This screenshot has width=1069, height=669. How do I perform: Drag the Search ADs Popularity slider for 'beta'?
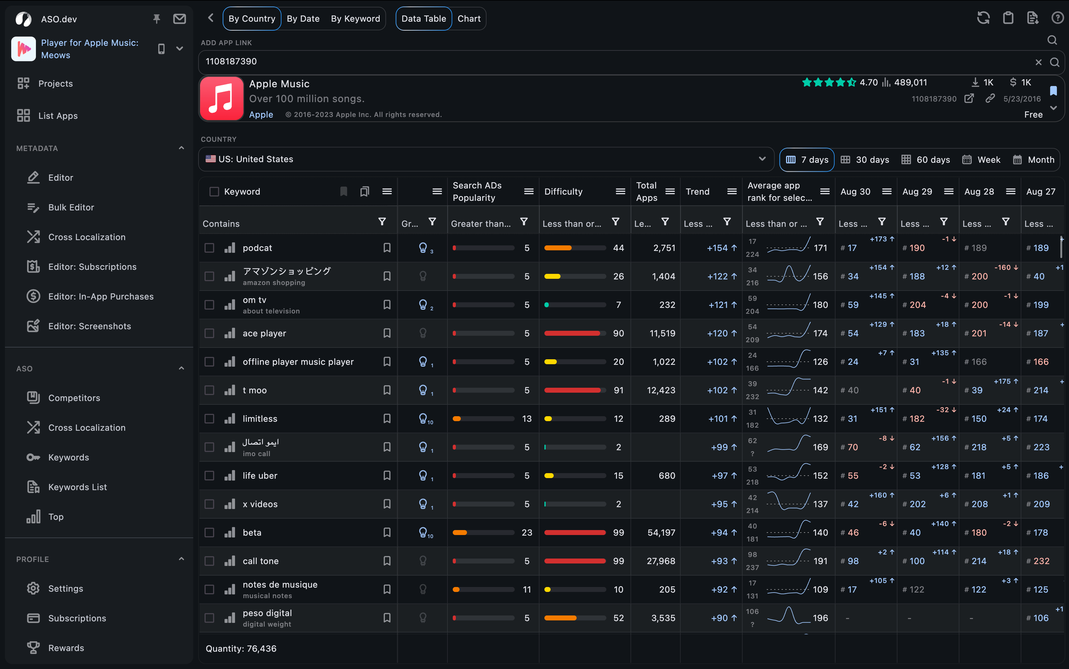[x=482, y=533]
